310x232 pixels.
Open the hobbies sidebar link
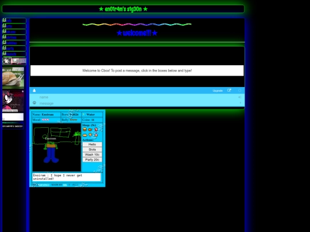(x=14, y=43)
